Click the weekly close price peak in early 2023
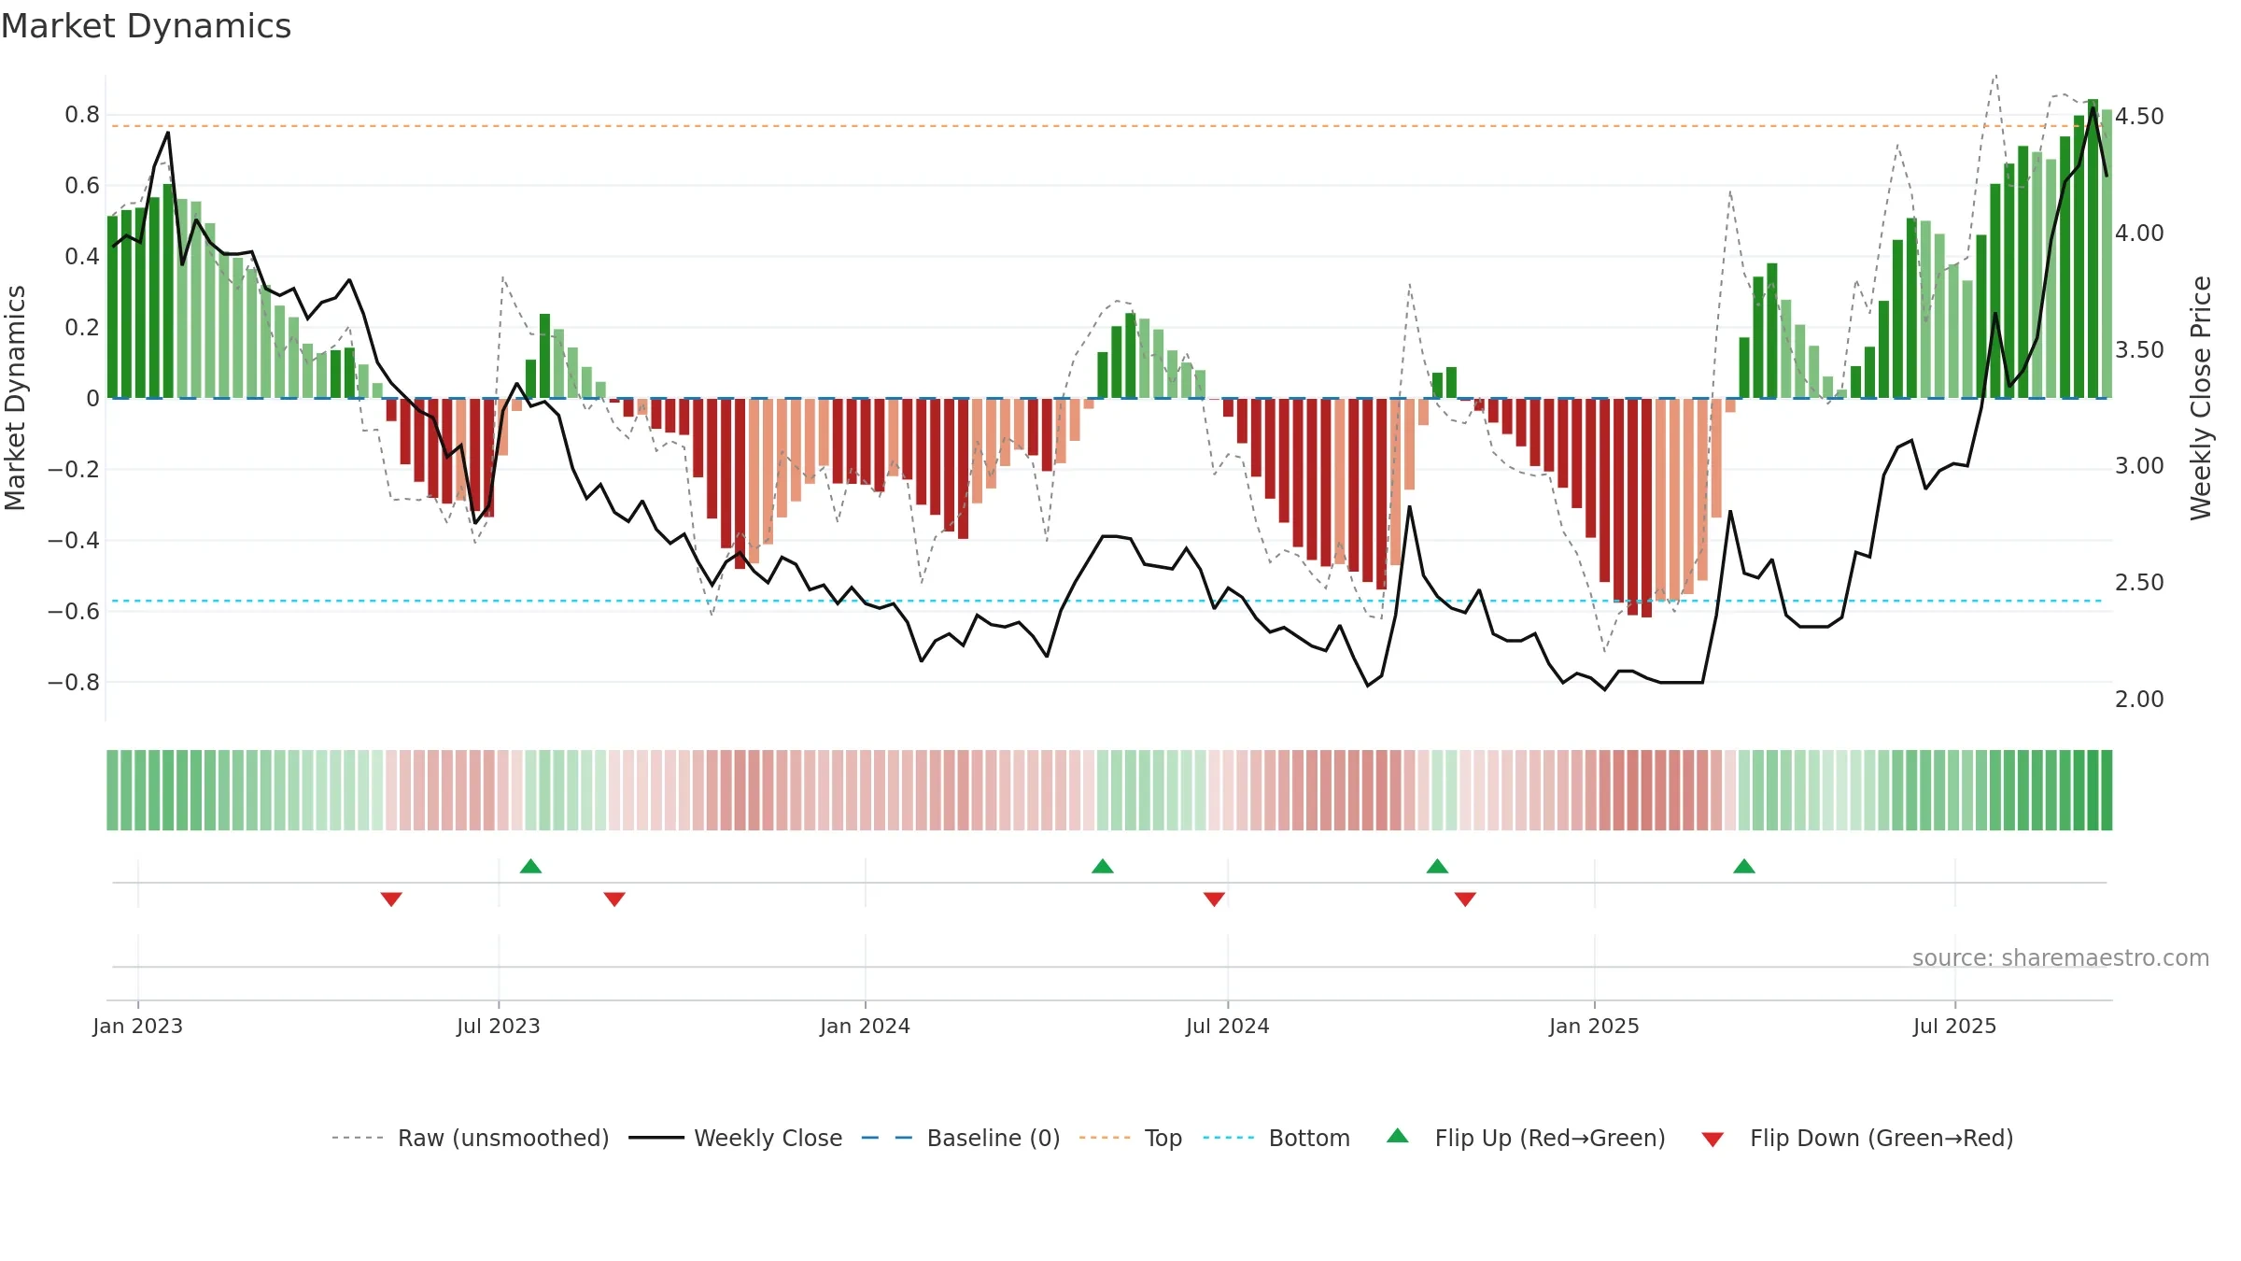This screenshot has height=1261, width=2241. click(168, 133)
